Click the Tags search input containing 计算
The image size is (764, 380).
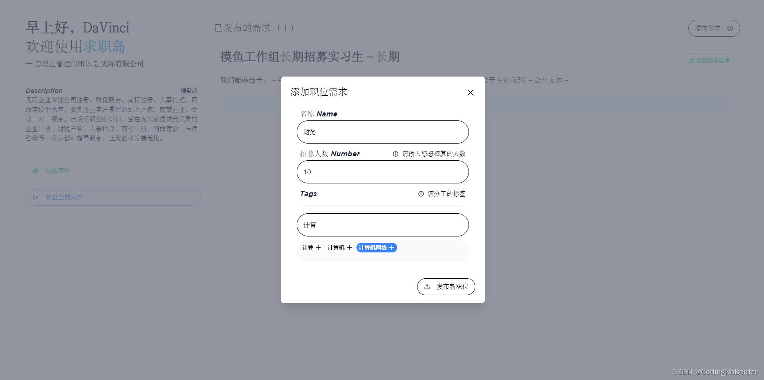382,225
